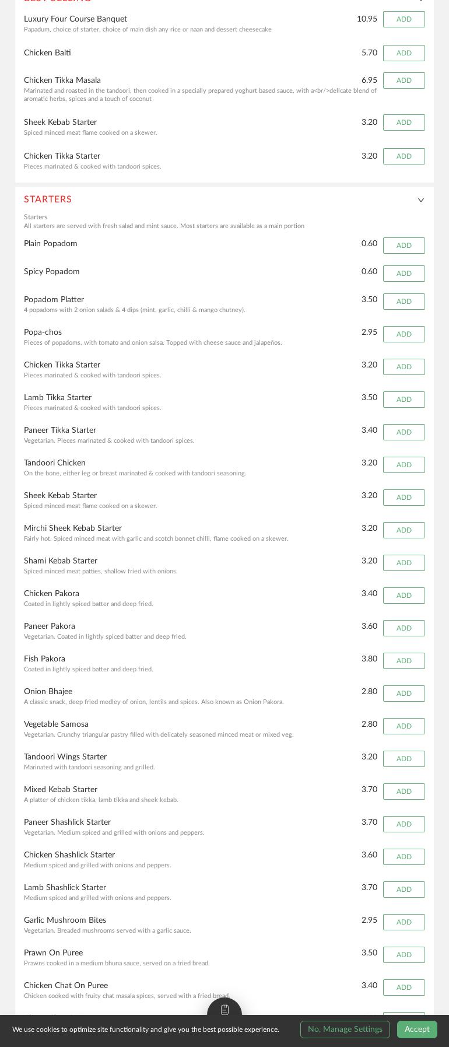Add a Lamb Tikka Starter

tap(404, 400)
